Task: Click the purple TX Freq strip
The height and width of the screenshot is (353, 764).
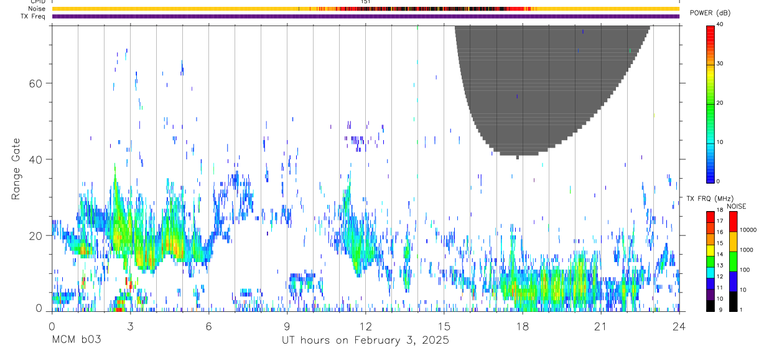Action: point(365,16)
